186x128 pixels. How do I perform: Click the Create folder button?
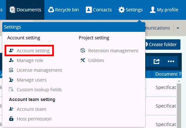(x=163, y=45)
